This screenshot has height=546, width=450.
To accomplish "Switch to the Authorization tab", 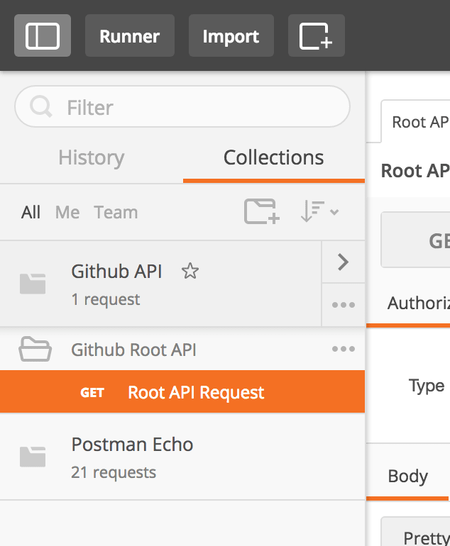I will tap(418, 303).
